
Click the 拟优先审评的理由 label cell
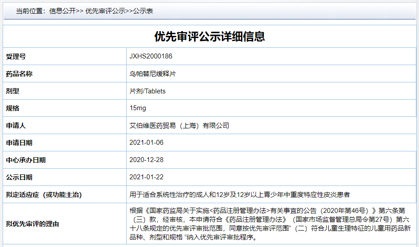tap(64, 224)
